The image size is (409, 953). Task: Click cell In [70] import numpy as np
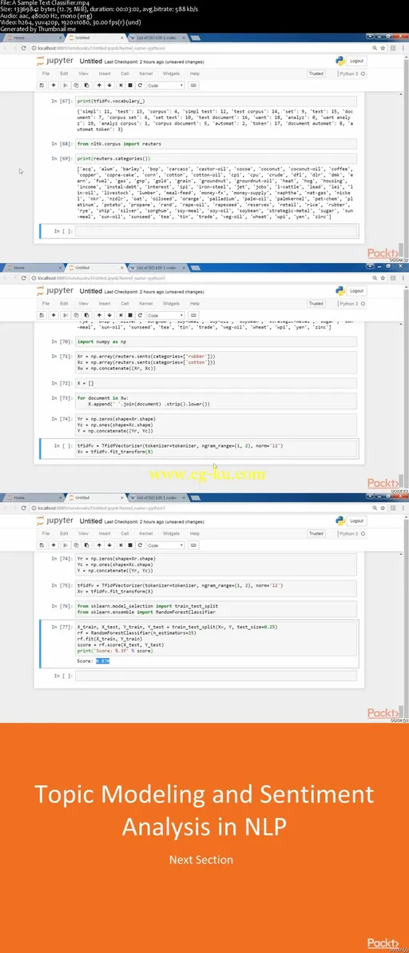pos(216,342)
